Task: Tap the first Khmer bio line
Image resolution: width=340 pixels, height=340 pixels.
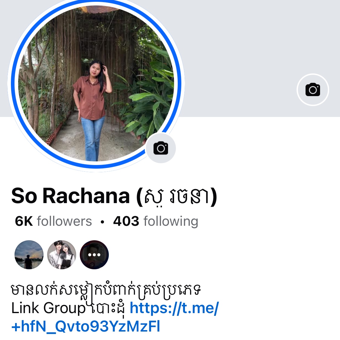Action: click(106, 290)
